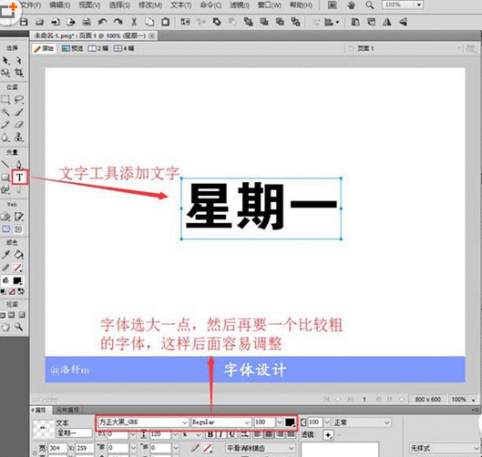
Task: Select the Rubber Stamp tool
Action: [19, 137]
